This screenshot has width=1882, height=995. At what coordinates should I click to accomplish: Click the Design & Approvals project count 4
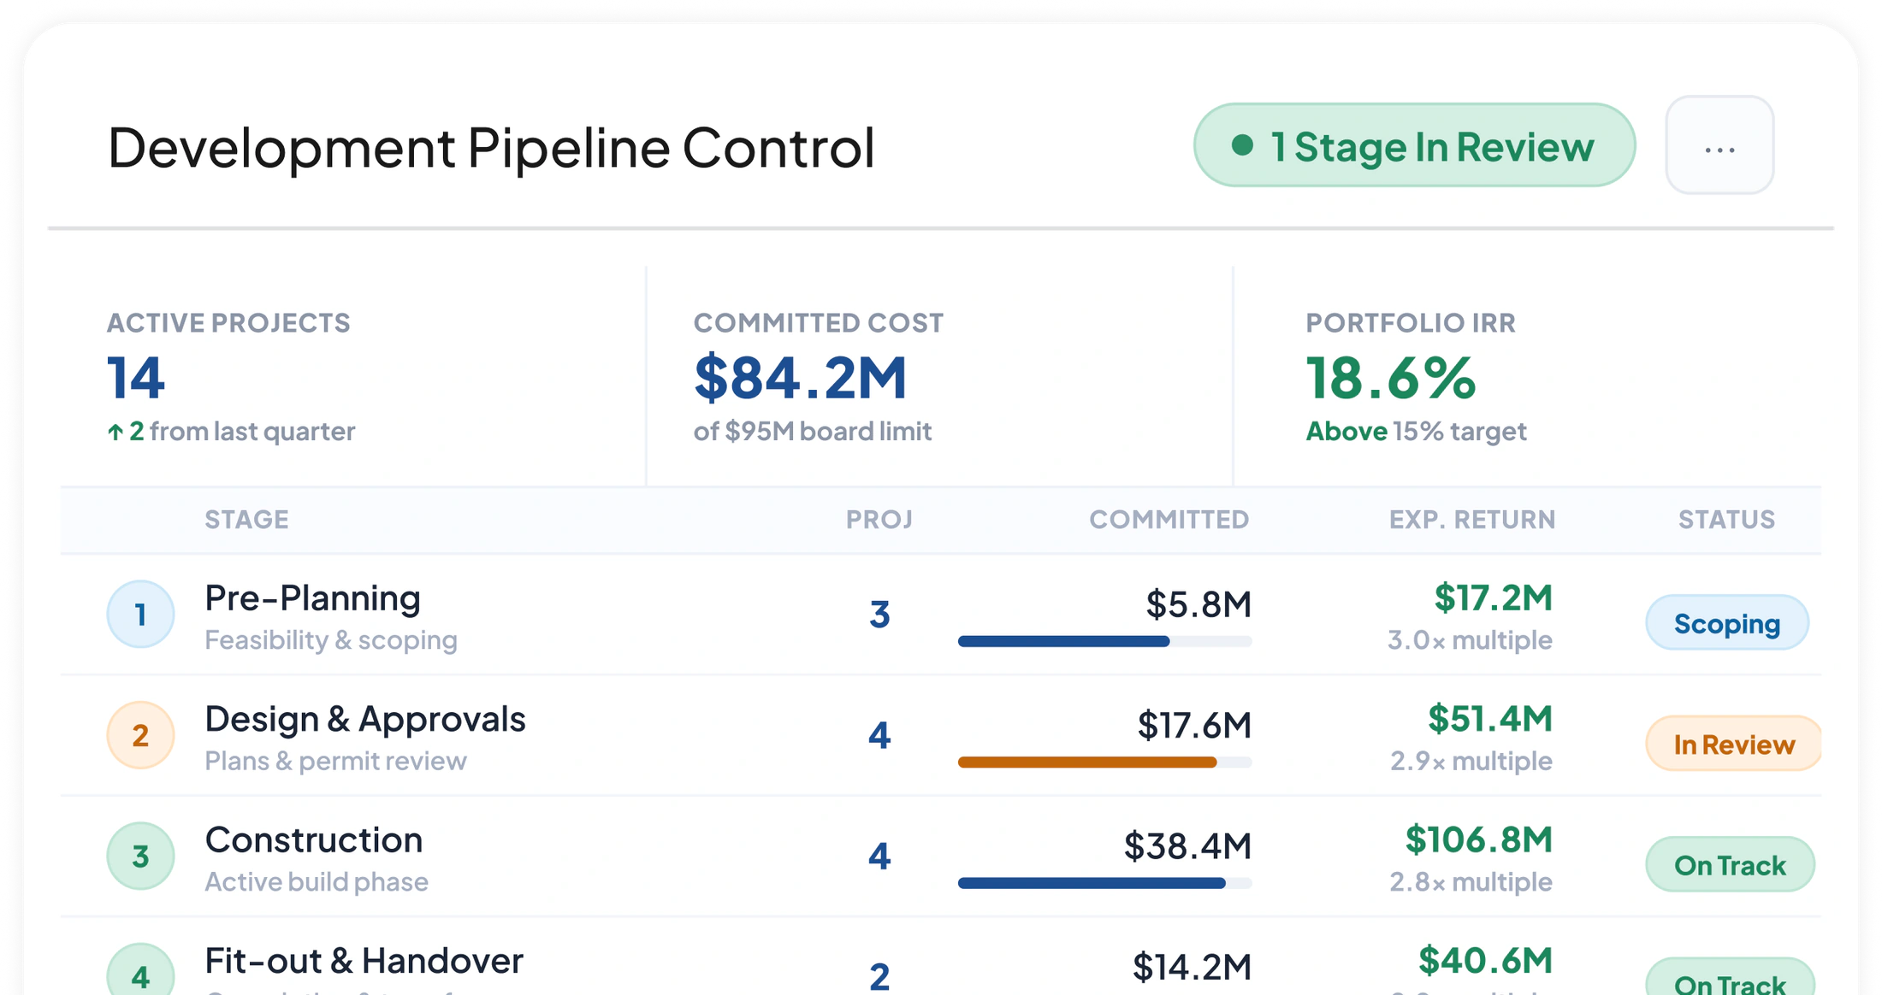[x=879, y=735]
